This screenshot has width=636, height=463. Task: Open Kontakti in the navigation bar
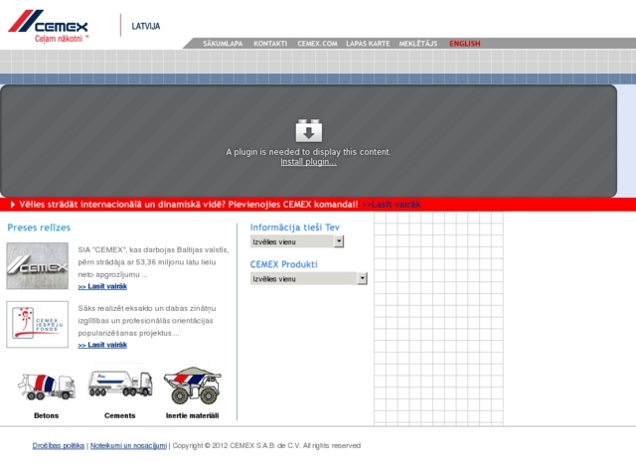pyautogui.click(x=270, y=44)
